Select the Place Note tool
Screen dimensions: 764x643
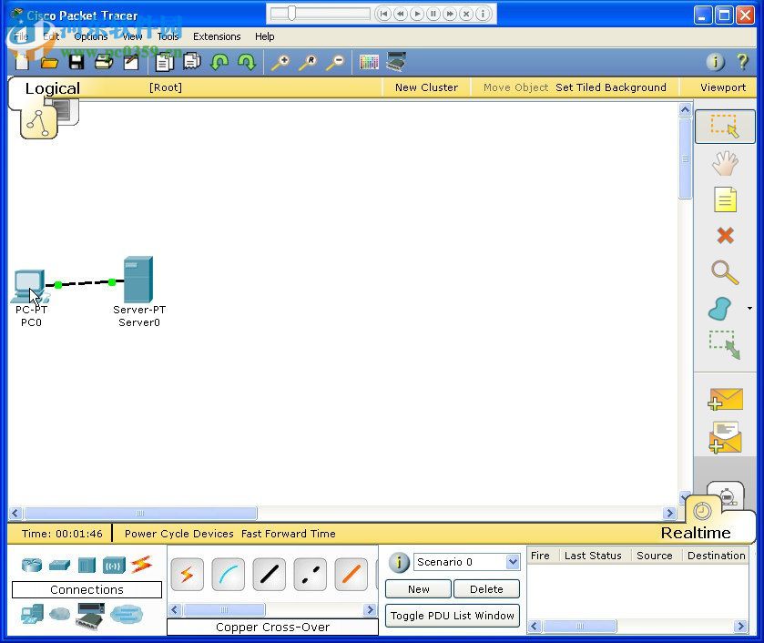724,199
